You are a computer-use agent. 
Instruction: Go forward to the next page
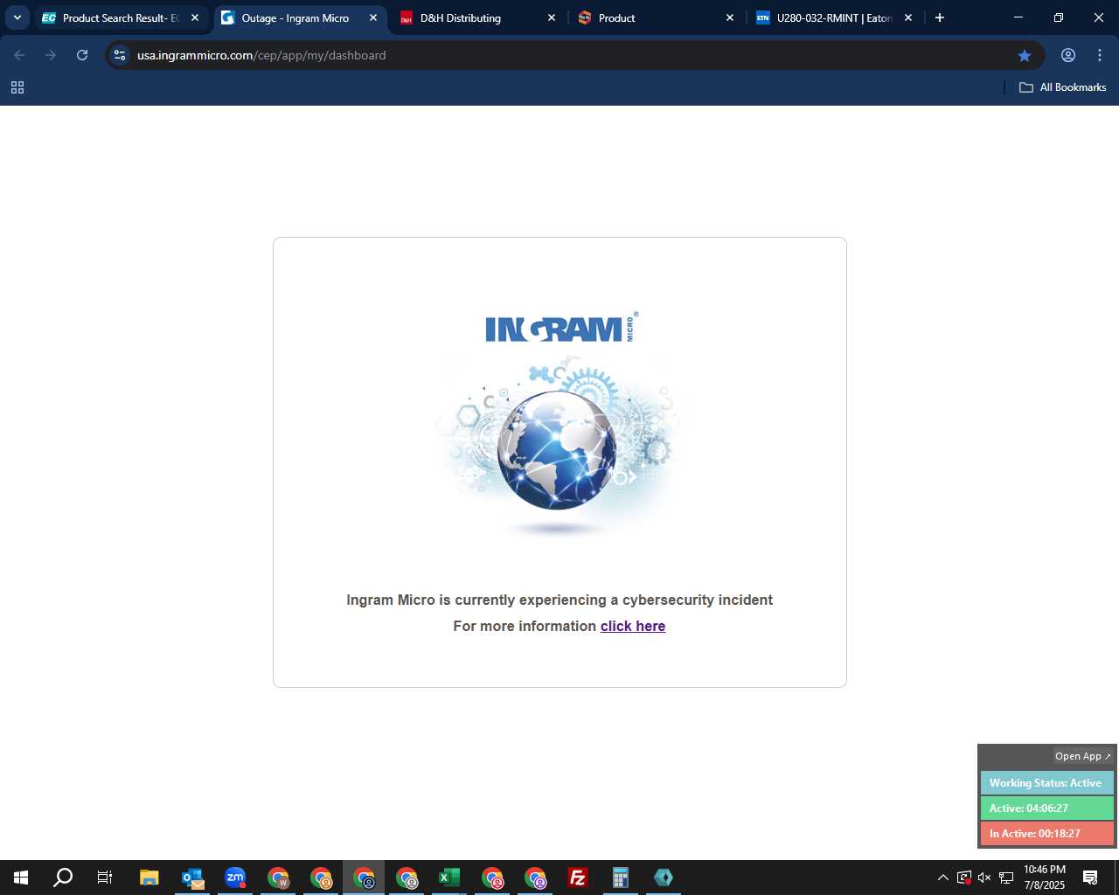click(x=51, y=55)
